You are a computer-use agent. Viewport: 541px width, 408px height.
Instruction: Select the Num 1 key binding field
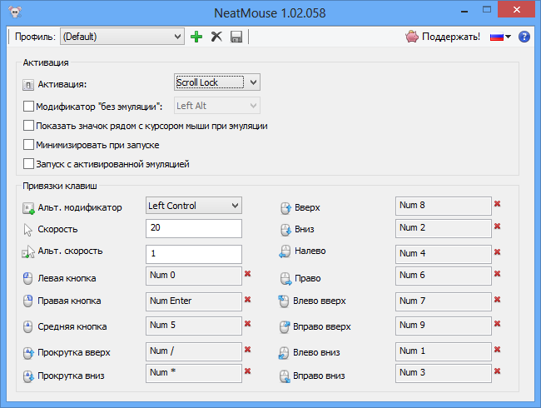click(x=444, y=351)
